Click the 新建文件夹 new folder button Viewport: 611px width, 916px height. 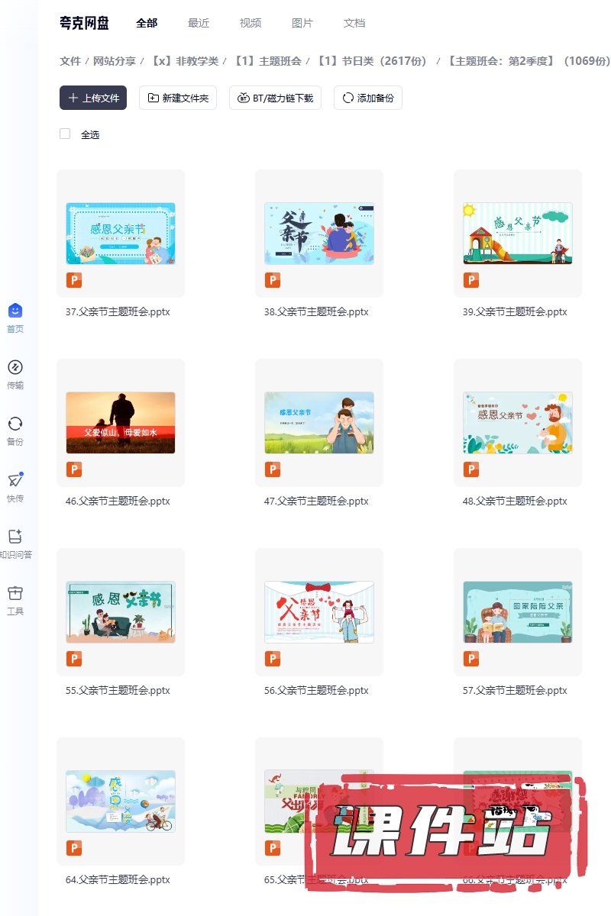click(x=178, y=98)
